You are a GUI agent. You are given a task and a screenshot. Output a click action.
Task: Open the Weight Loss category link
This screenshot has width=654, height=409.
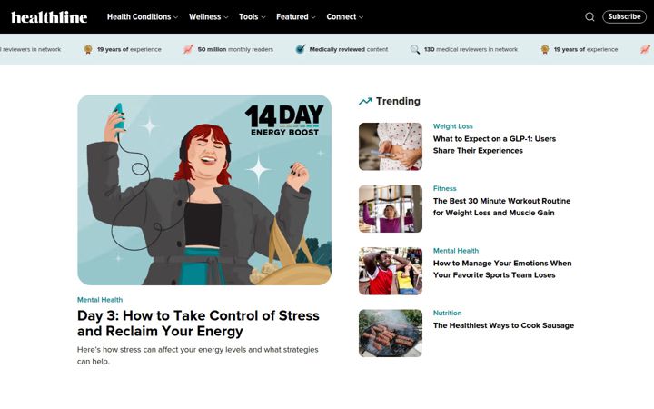coord(452,126)
